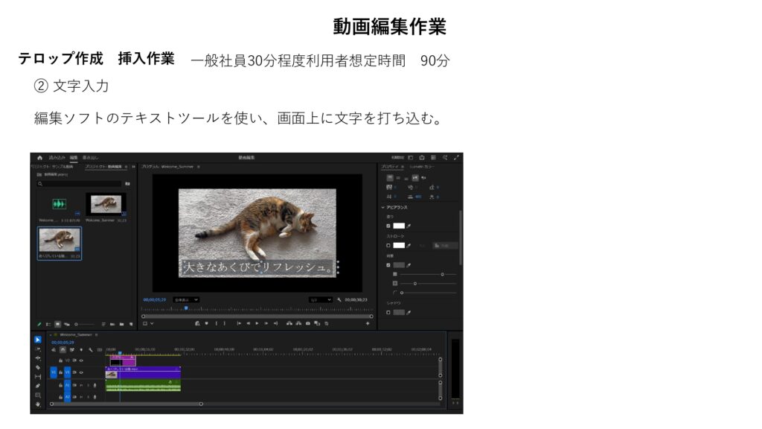The height and width of the screenshot is (429, 762).
Task: Collapse the アピアランス section
Action: point(383,207)
